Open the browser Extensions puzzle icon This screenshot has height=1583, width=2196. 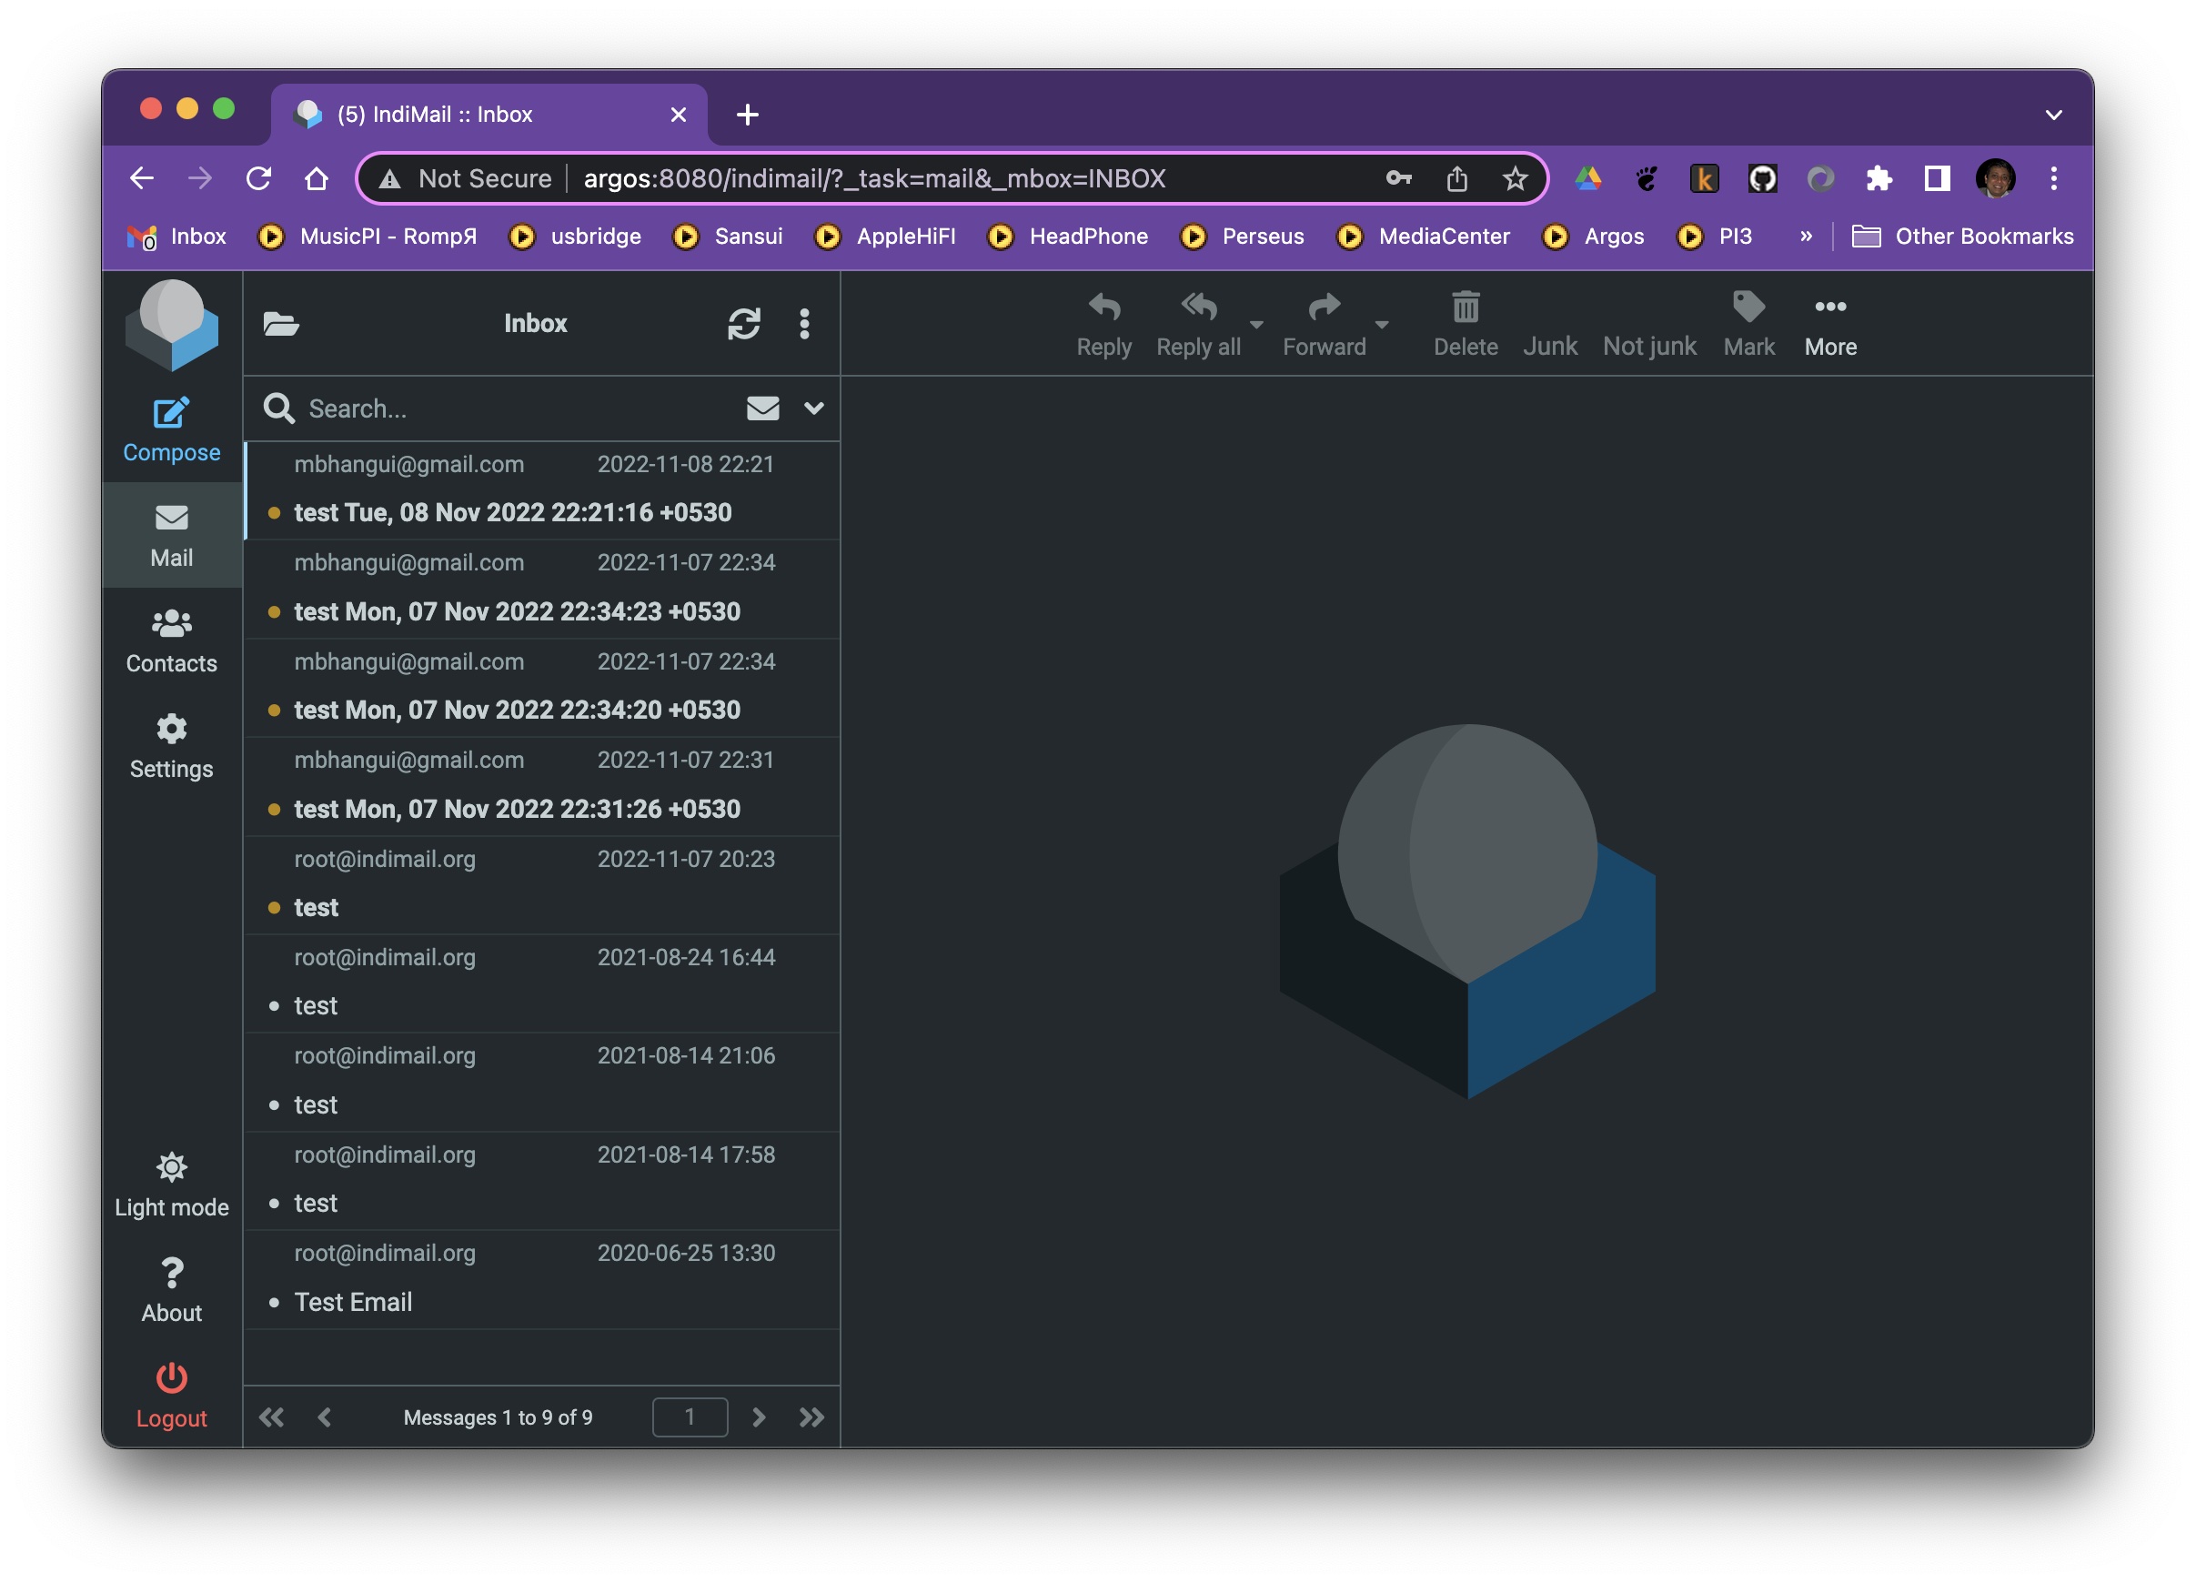[x=1879, y=178]
